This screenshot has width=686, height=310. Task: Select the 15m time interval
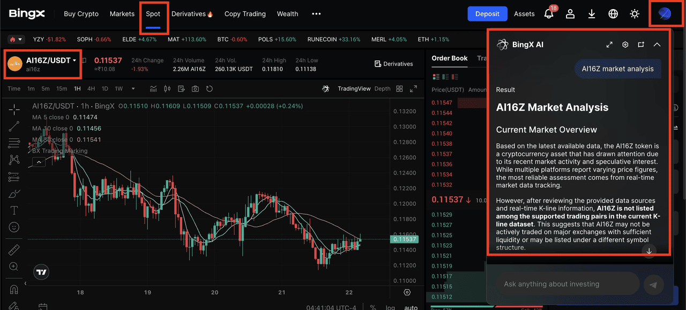tap(62, 88)
